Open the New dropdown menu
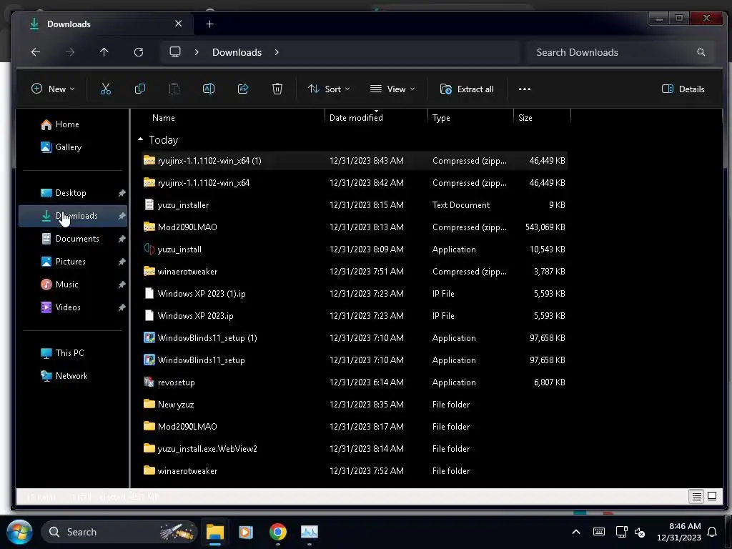The image size is (732, 549). (x=53, y=89)
